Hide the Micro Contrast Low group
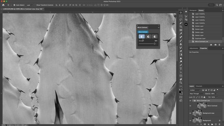 pos(190,101)
